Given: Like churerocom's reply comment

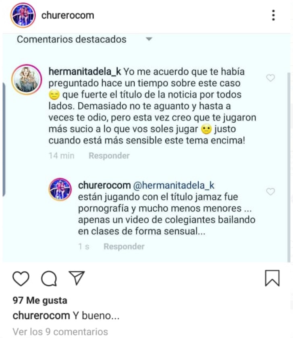Looking at the screenshot, I should [x=271, y=192].
